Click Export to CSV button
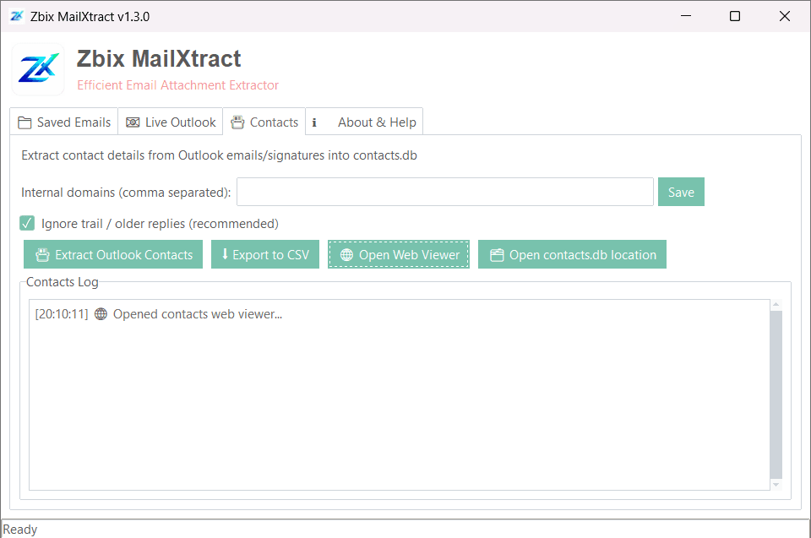811x538 pixels. 265,254
